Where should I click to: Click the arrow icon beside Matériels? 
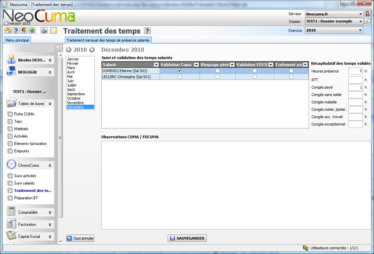10,129
